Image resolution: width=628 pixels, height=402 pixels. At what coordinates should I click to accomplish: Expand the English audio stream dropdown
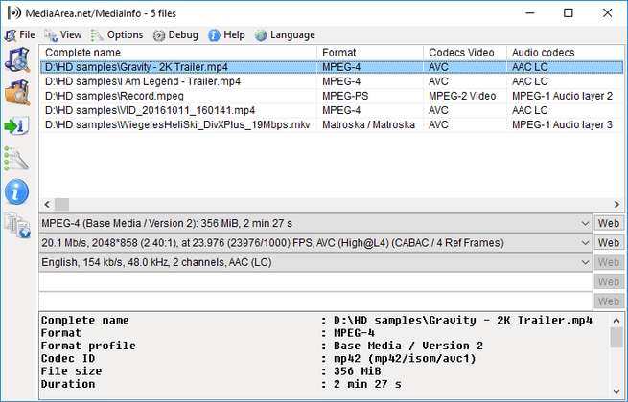click(x=585, y=262)
